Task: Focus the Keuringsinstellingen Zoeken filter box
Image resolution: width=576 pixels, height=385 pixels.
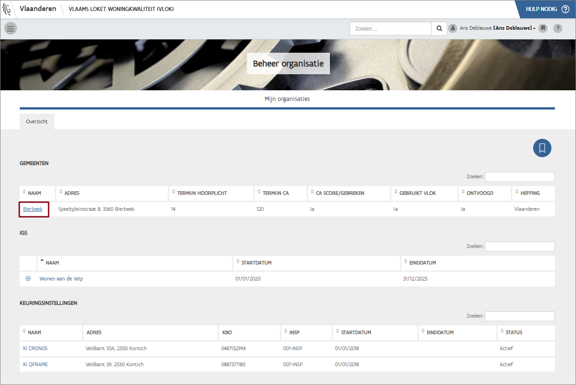Action: click(x=520, y=316)
